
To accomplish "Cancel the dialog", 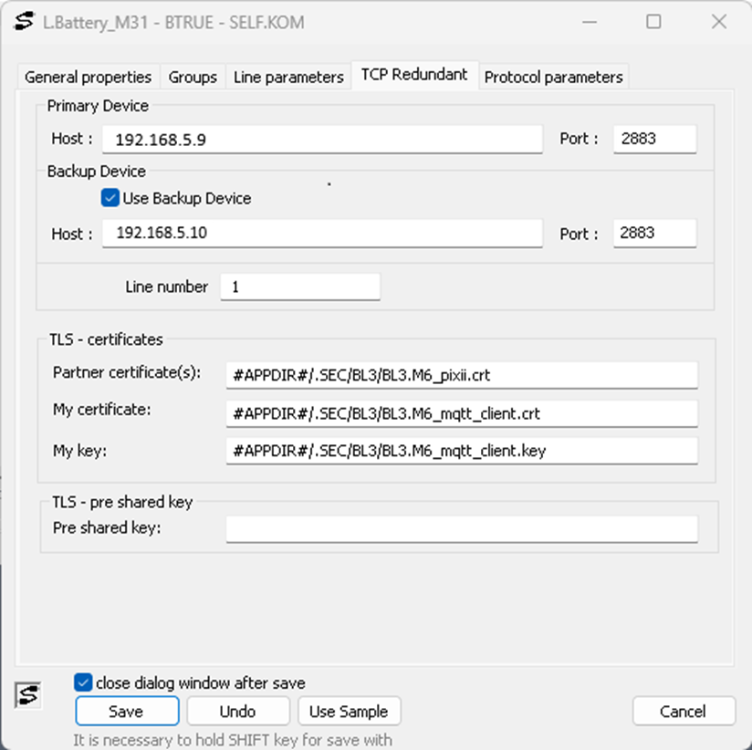I will tap(684, 712).
